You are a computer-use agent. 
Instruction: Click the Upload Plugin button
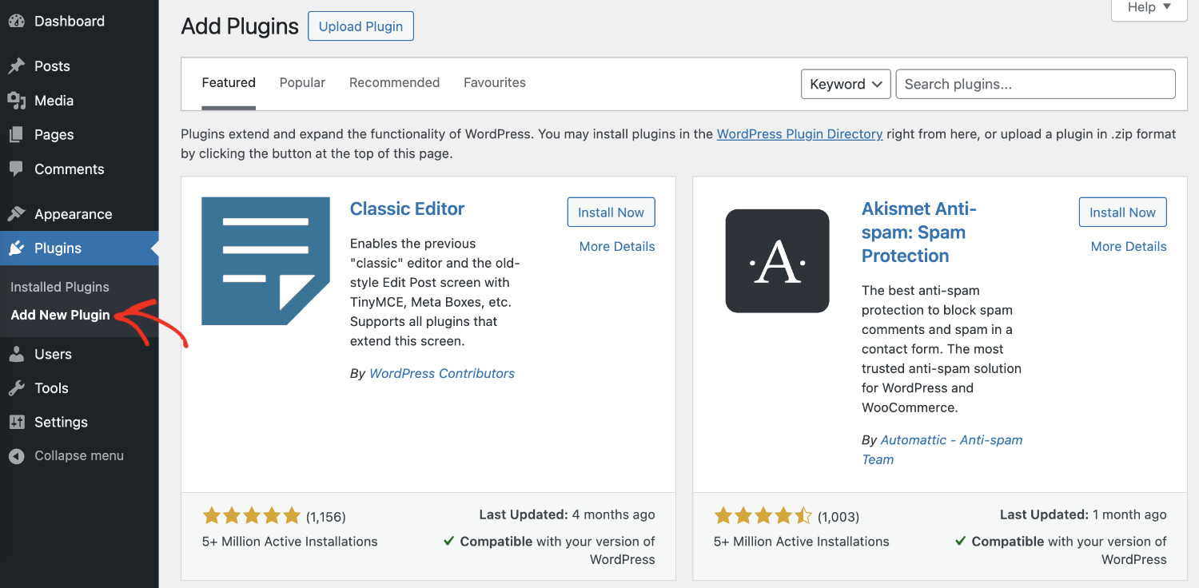point(360,26)
